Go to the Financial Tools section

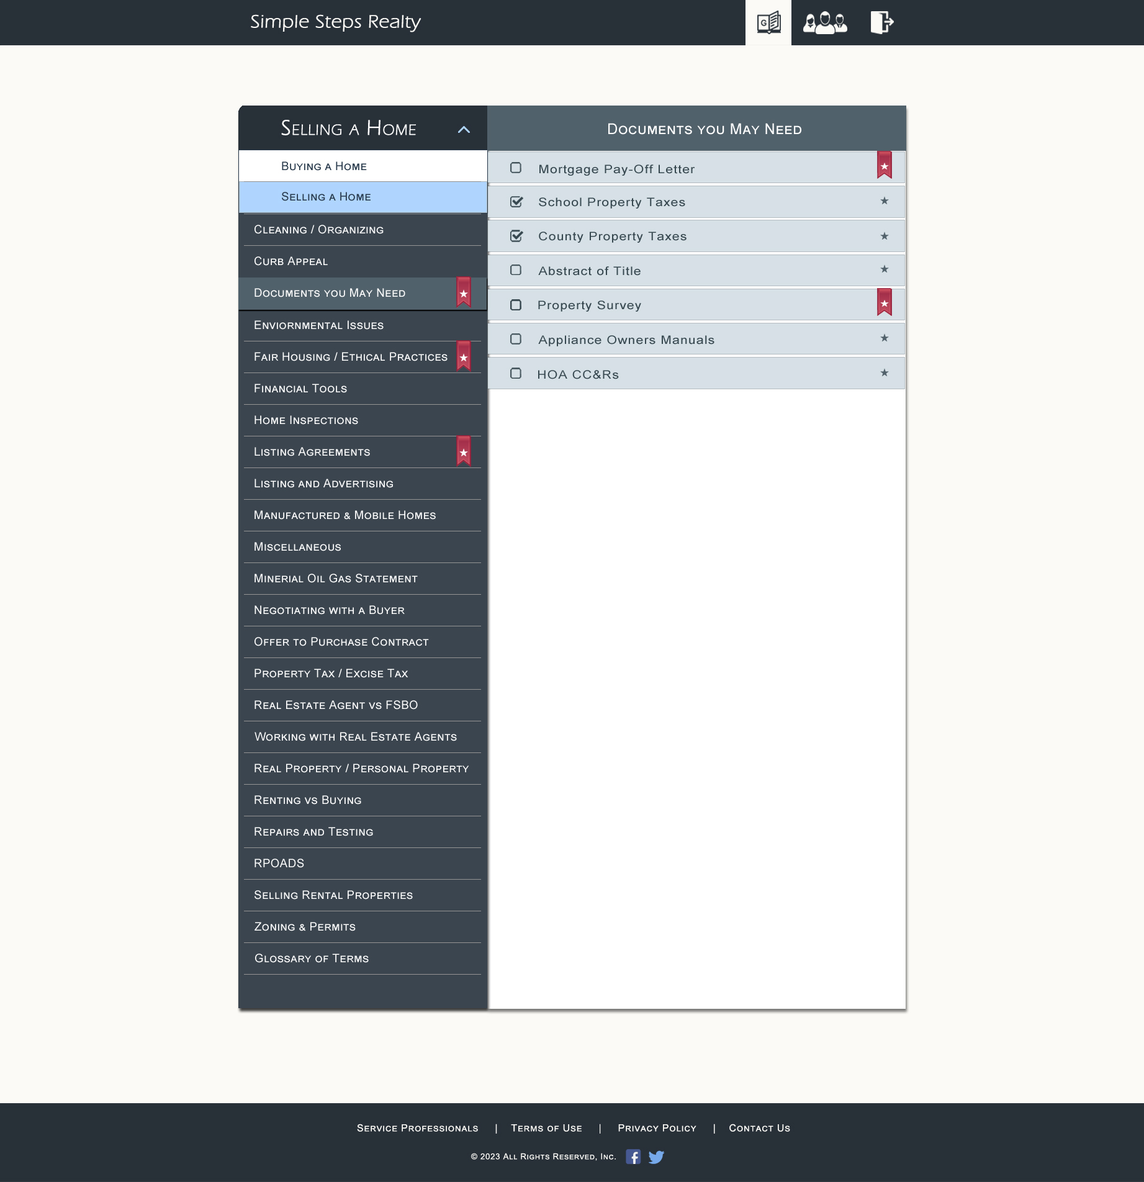(300, 389)
